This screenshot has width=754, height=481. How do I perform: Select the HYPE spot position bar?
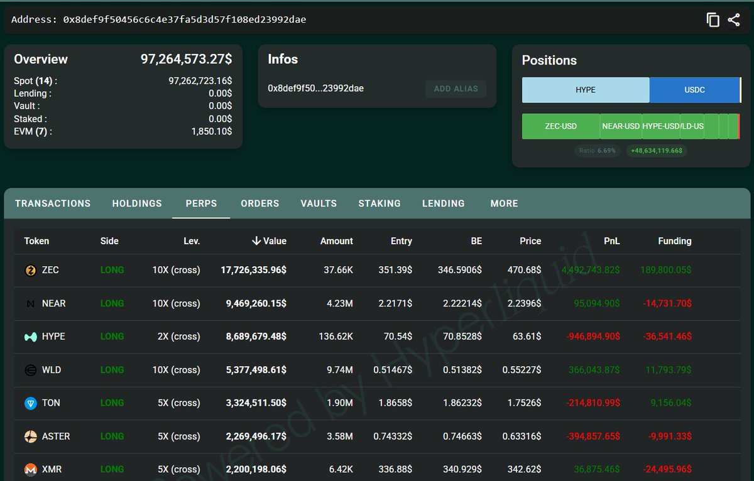point(586,90)
